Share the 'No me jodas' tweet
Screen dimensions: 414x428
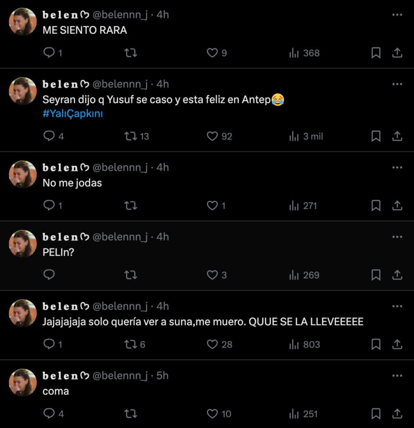coord(397,205)
